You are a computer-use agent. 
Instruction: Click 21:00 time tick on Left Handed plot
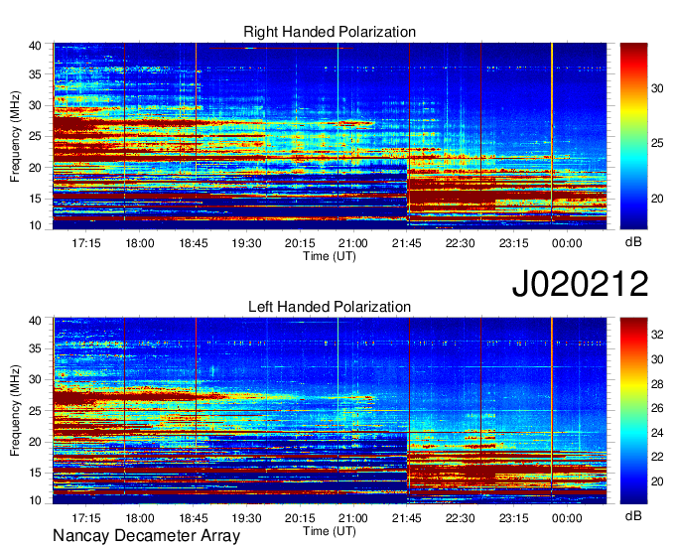coord(353,518)
